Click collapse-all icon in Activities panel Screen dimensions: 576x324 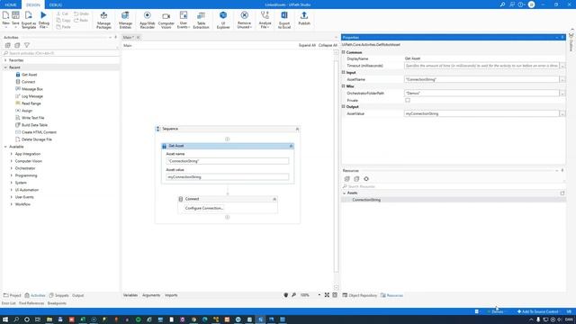click(17, 45)
